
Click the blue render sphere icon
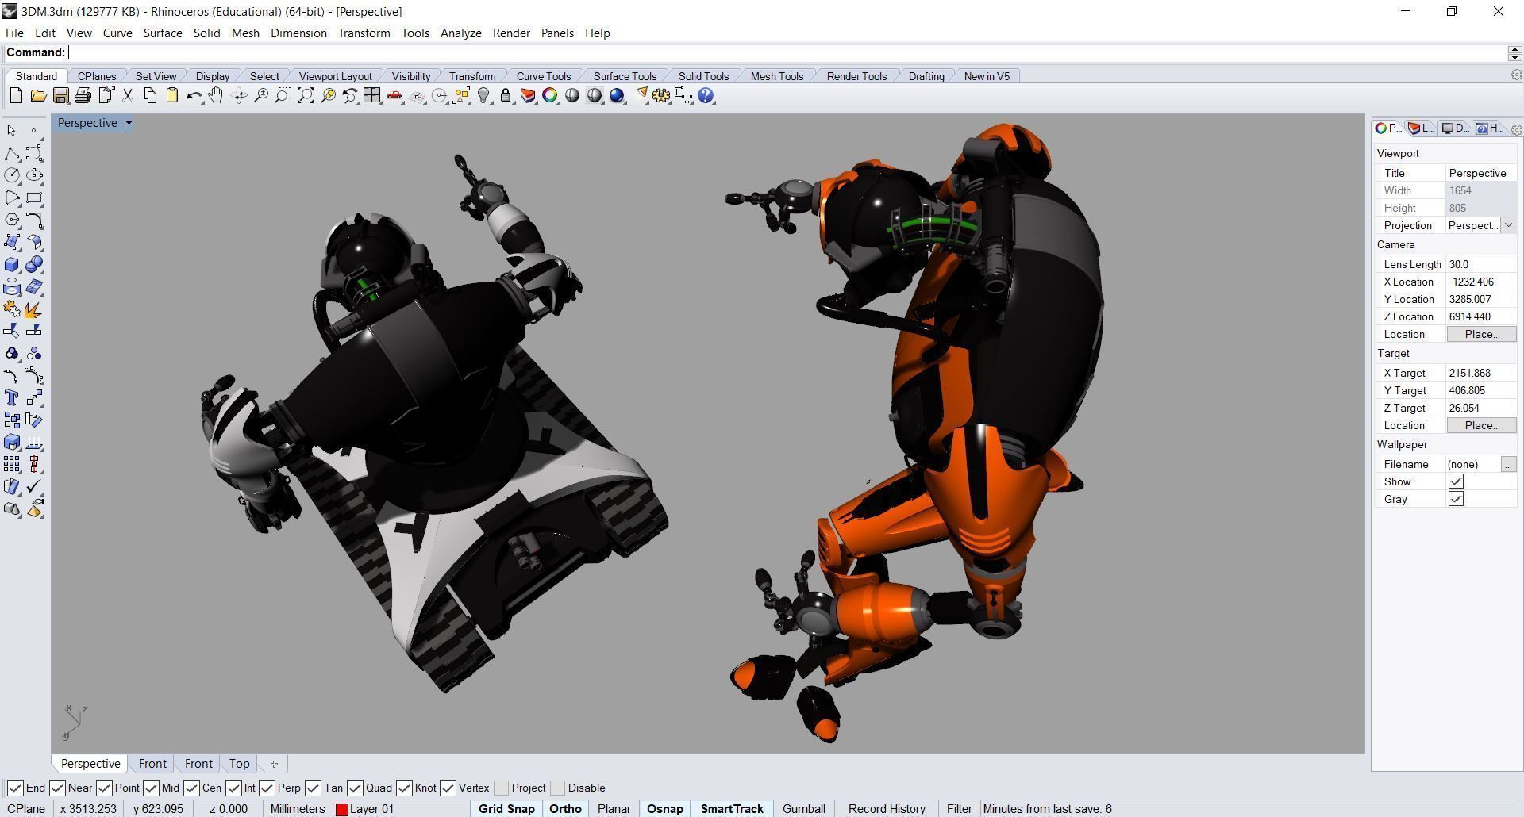(617, 96)
